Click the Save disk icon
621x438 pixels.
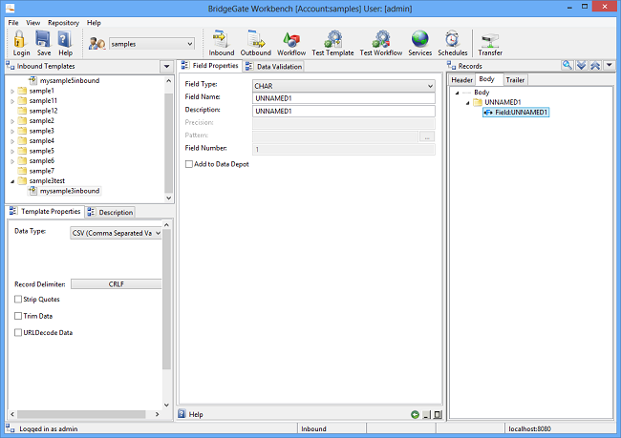point(43,39)
